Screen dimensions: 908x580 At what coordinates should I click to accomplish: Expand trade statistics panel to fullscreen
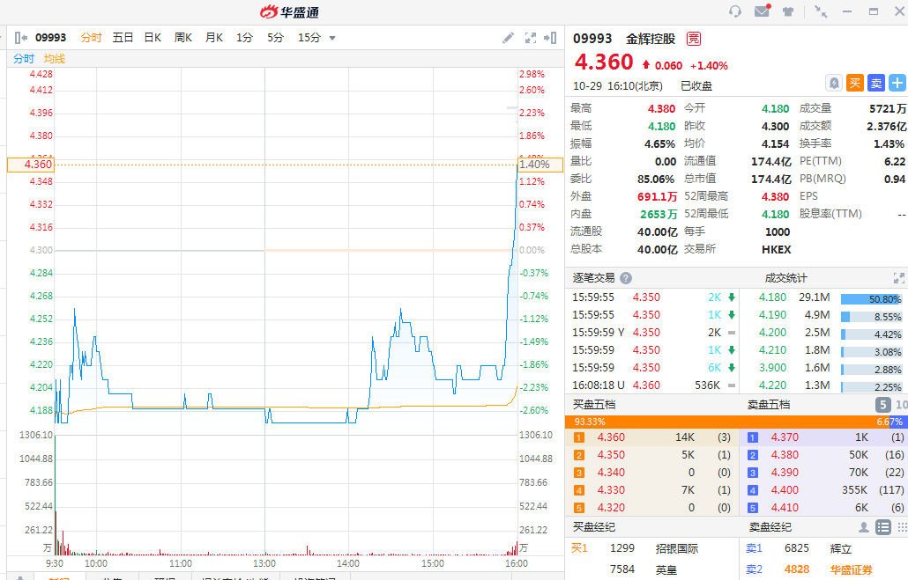pyautogui.click(x=899, y=278)
